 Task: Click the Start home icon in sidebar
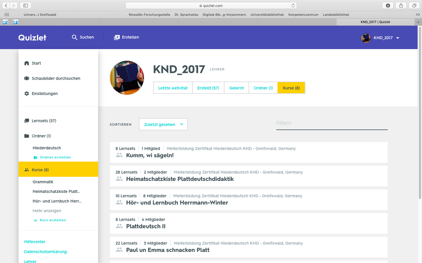[27, 63]
